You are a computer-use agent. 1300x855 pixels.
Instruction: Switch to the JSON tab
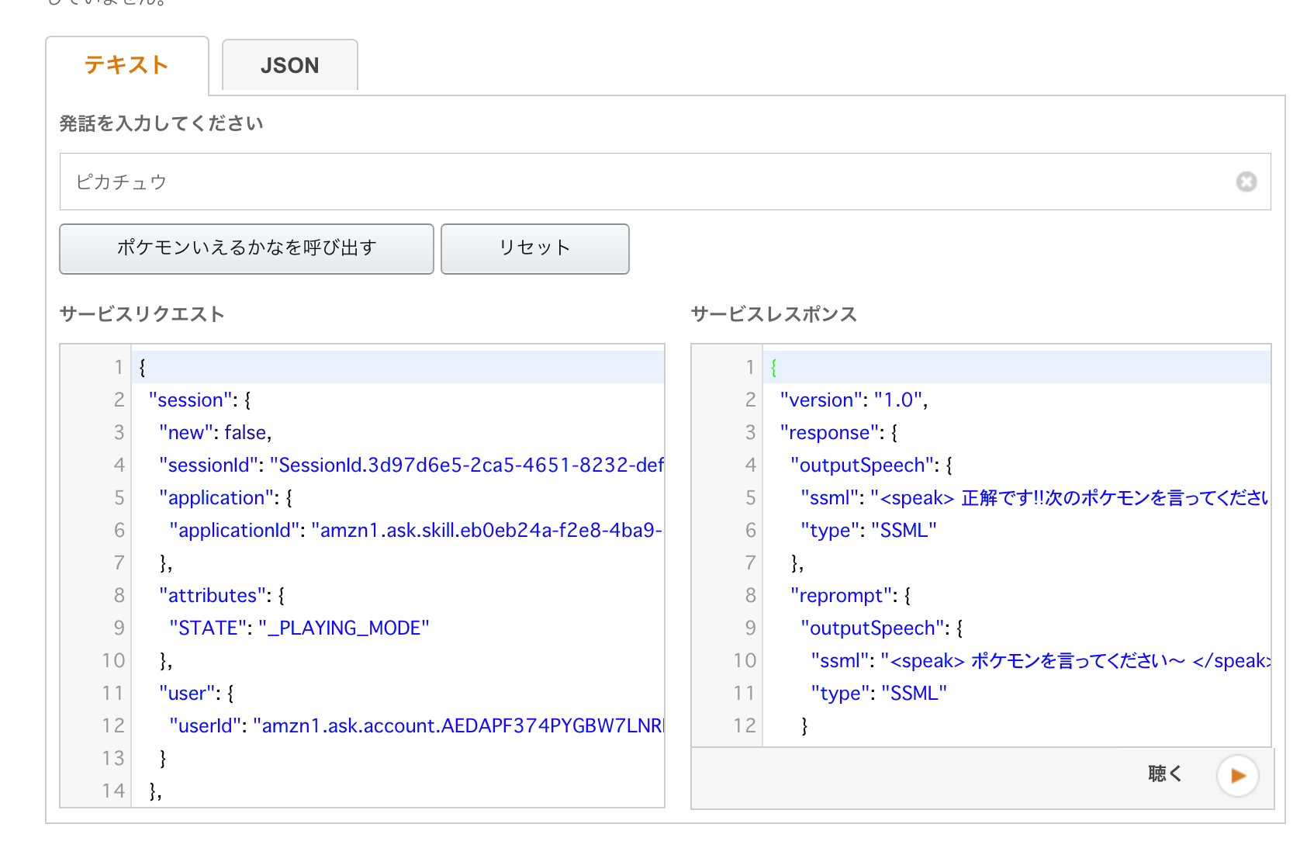point(289,65)
